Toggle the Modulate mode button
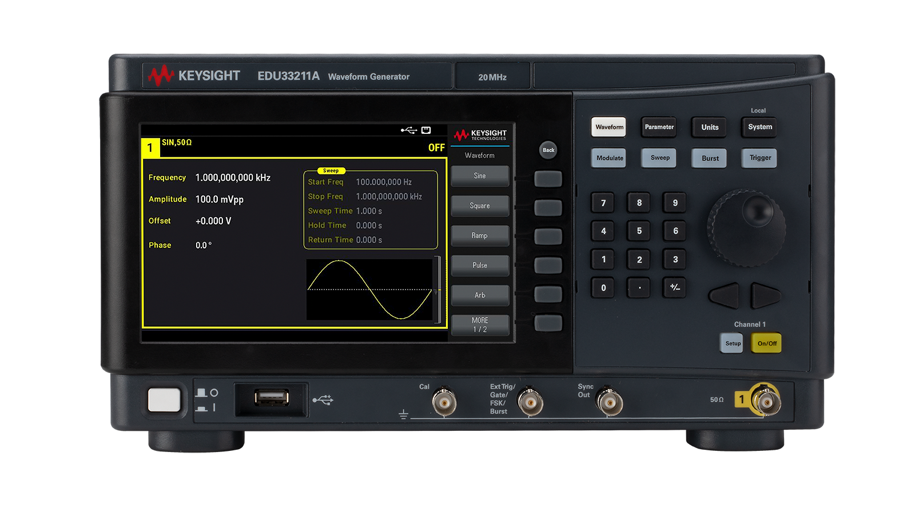The image size is (915, 515). click(x=609, y=158)
